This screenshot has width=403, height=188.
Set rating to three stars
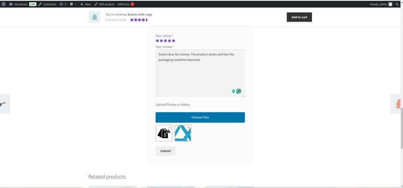[165, 40]
